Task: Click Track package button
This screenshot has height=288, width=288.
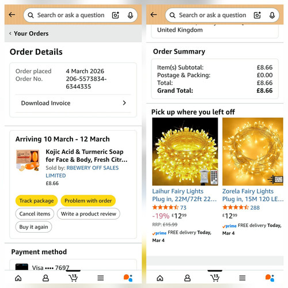Action: pos(36,200)
